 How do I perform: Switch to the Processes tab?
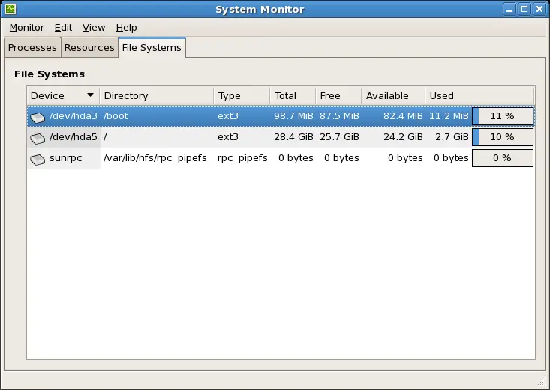(32, 47)
